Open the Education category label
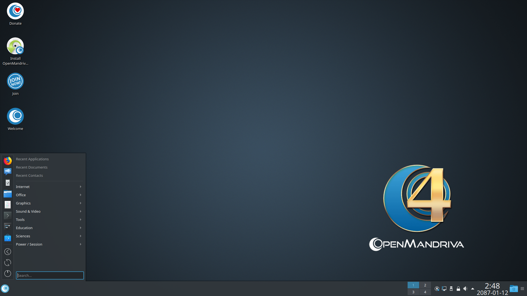527x296 pixels. 24,228
